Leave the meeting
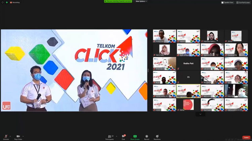The width and height of the screenshot is (252, 141). point(246,137)
